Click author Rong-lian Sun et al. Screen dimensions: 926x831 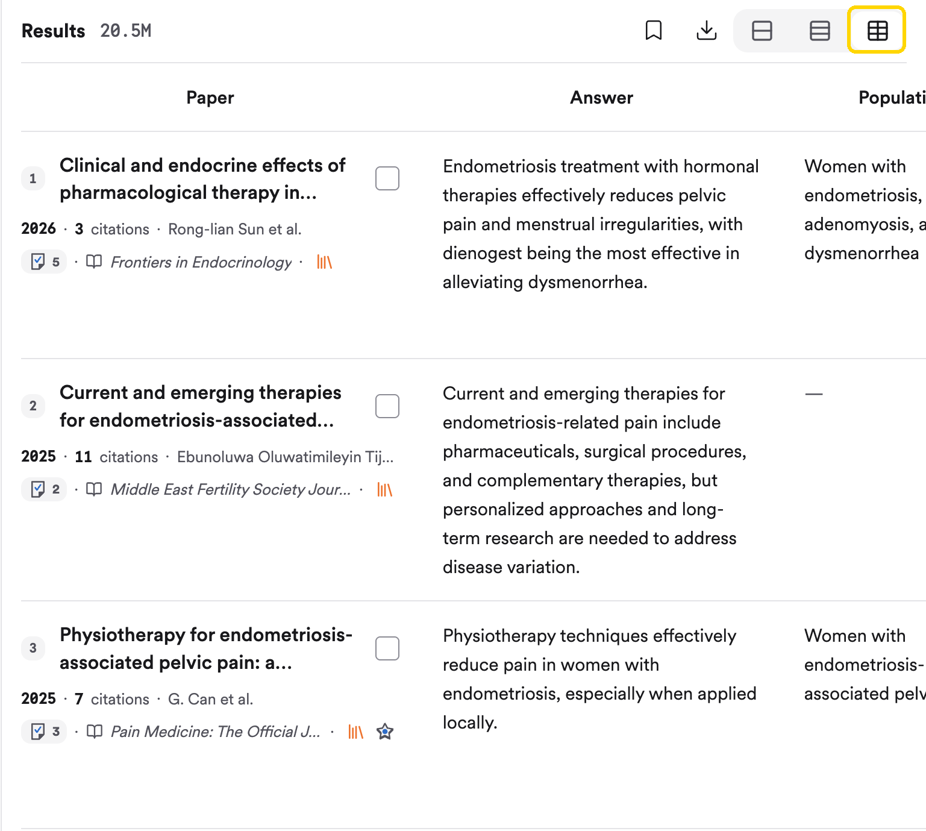pos(235,229)
